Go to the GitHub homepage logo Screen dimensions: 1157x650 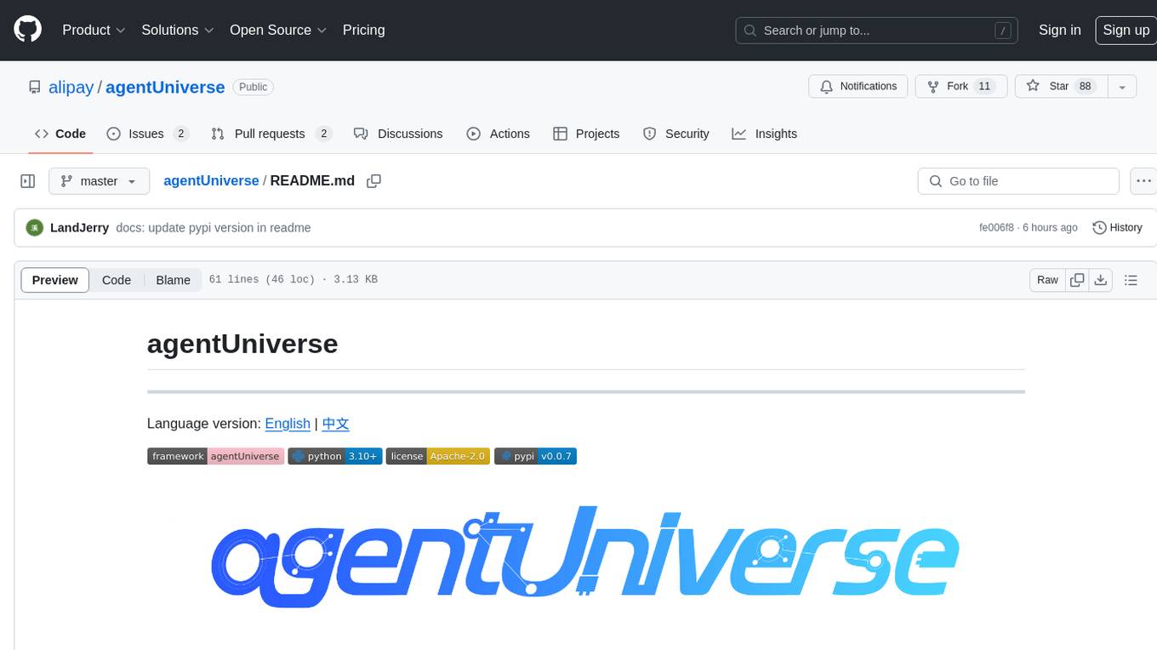coord(27,30)
